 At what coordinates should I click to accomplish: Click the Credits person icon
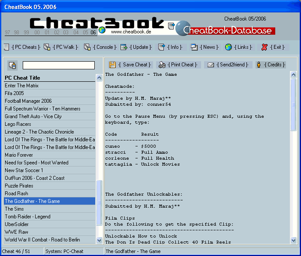[259, 65]
